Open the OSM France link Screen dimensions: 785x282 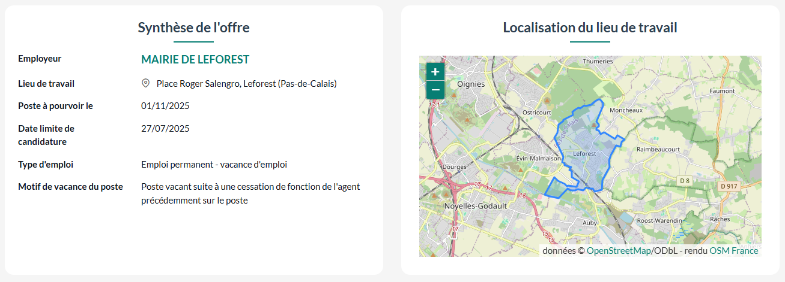click(x=734, y=251)
